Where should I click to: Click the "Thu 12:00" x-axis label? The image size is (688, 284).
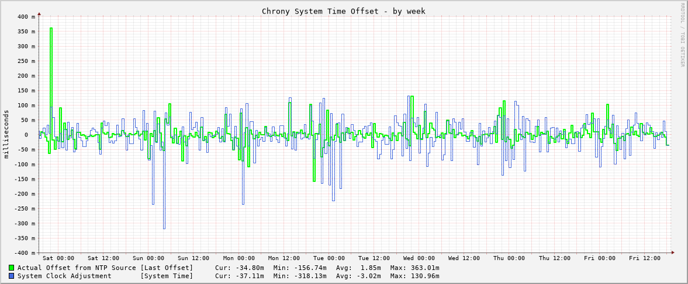click(554, 258)
